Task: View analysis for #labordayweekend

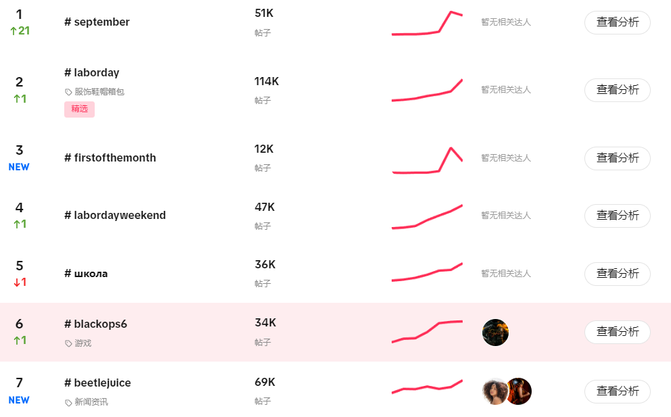Action: click(x=617, y=216)
